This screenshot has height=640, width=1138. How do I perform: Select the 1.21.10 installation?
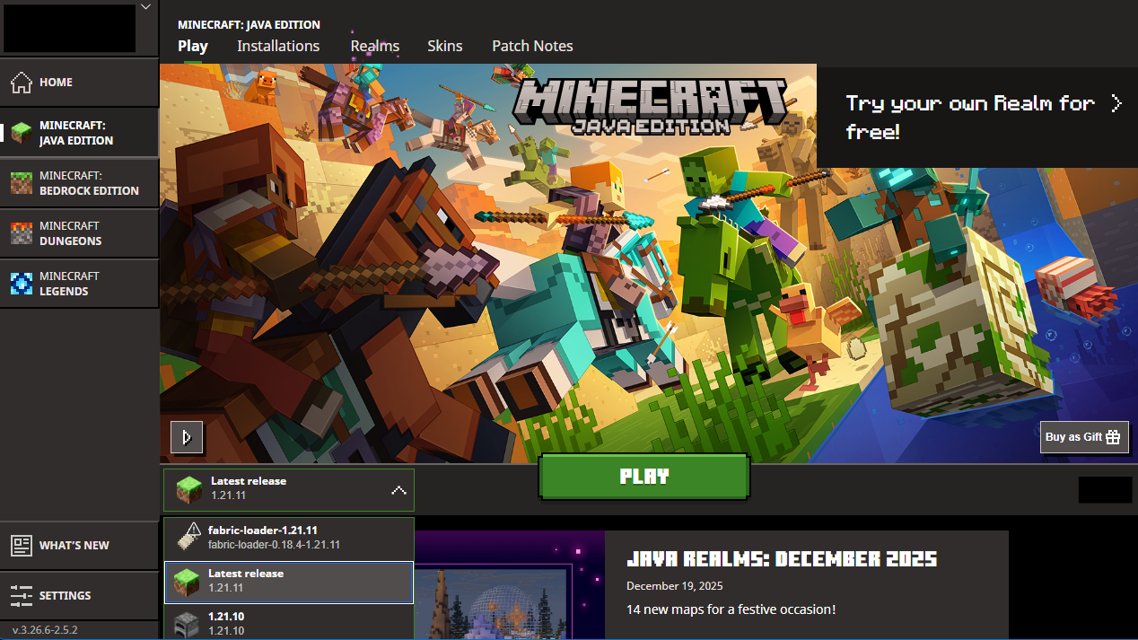click(x=289, y=623)
